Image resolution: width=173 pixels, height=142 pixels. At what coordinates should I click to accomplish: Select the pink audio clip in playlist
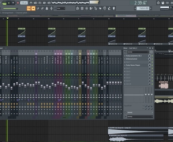tap(163, 85)
